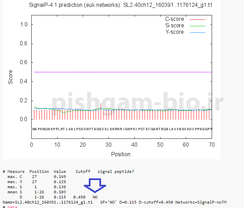Click the x-axis tick label 40
This screenshot has height=208, width=244.
point(135,145)
